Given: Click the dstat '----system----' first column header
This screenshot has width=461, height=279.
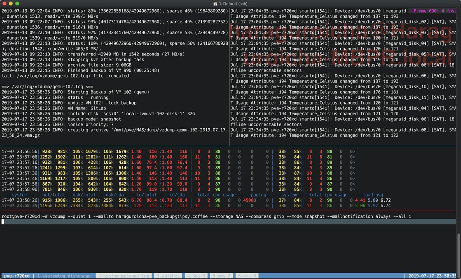Looking at the screenshot, I should click(x=19, y=195).
